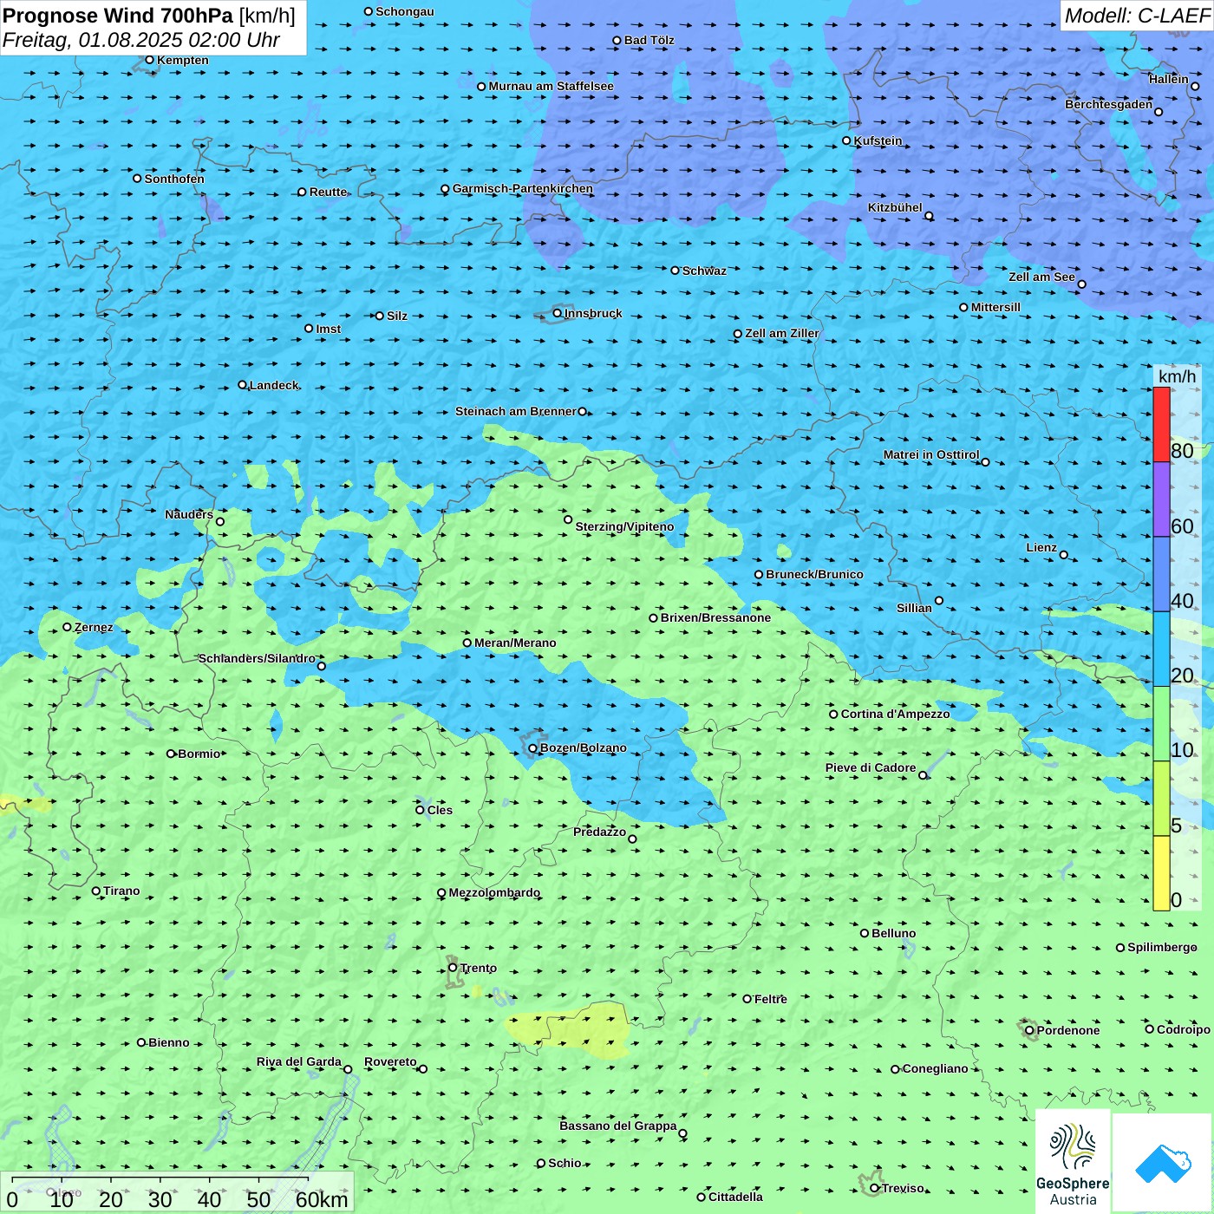This screenshot has width=1214, height=1214.
Task: Click the blue cloud arrow logo
Action: point(1163,1164)
